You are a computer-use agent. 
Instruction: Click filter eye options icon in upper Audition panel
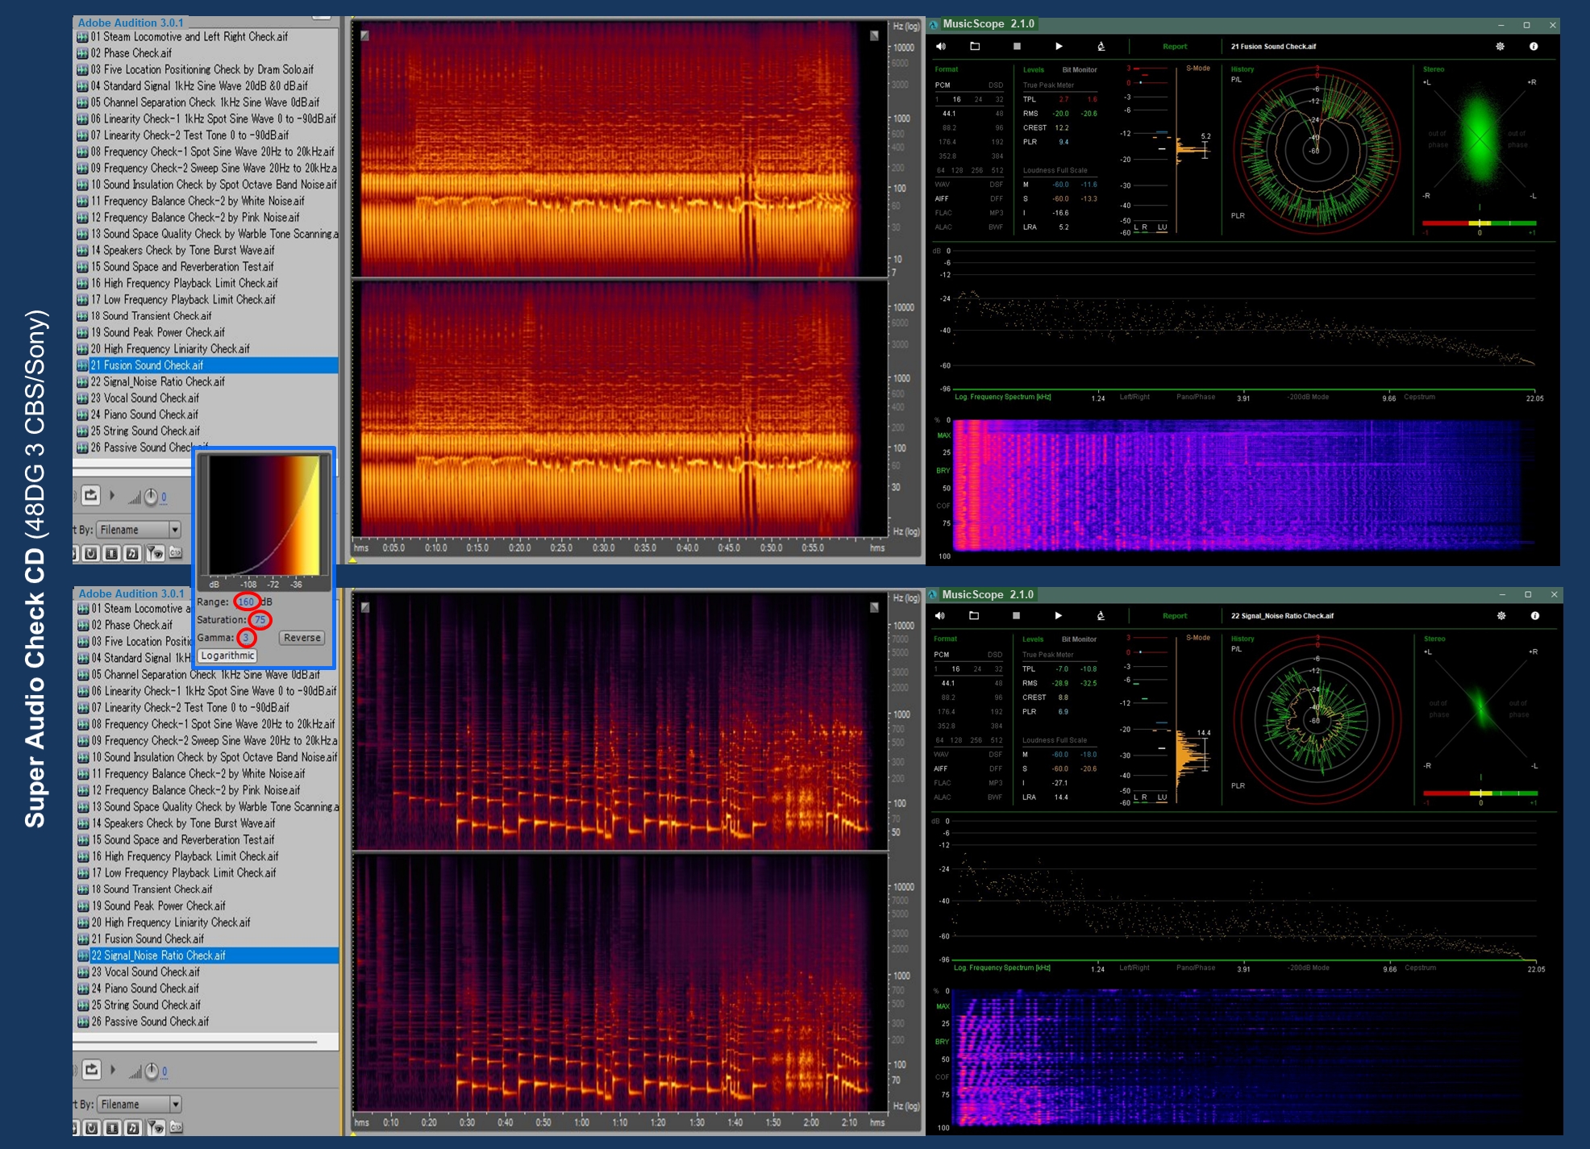pyautogui.click(x=155, y=553)
